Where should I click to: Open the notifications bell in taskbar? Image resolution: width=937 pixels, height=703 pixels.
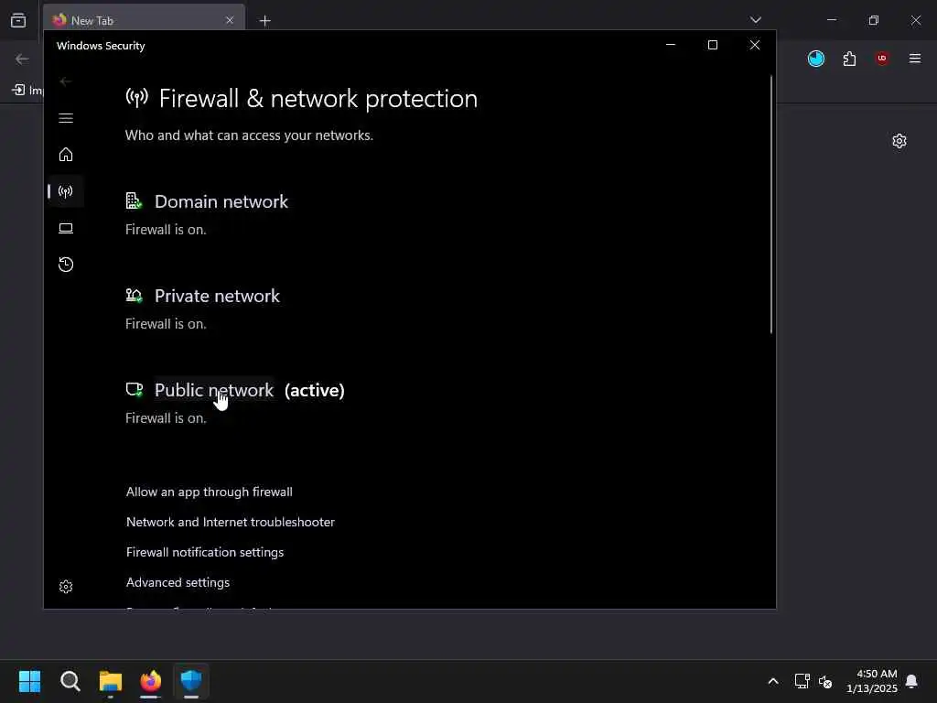click(x=912, y=681)
